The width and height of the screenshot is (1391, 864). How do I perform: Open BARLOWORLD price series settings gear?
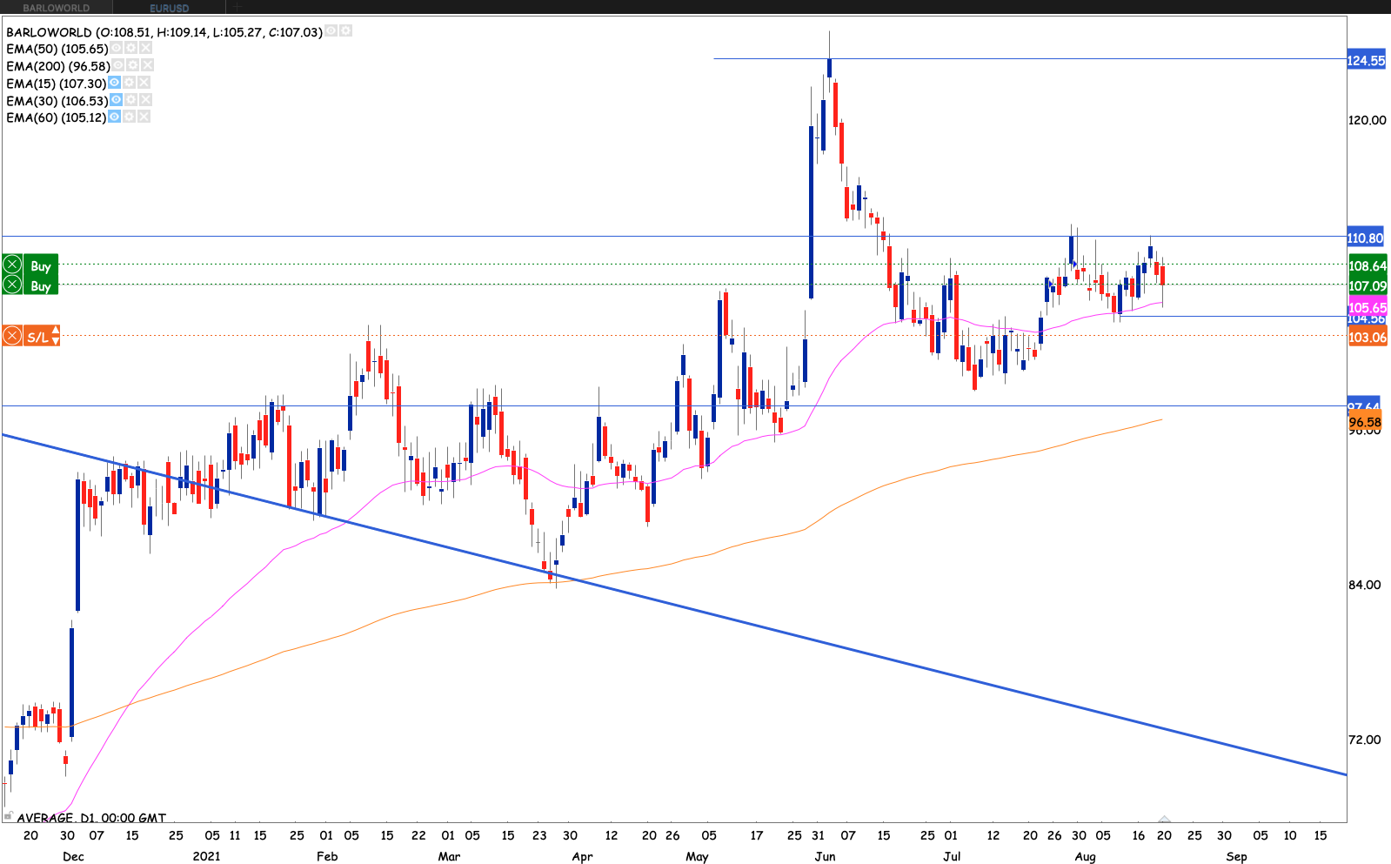click(x=345, y=31)
